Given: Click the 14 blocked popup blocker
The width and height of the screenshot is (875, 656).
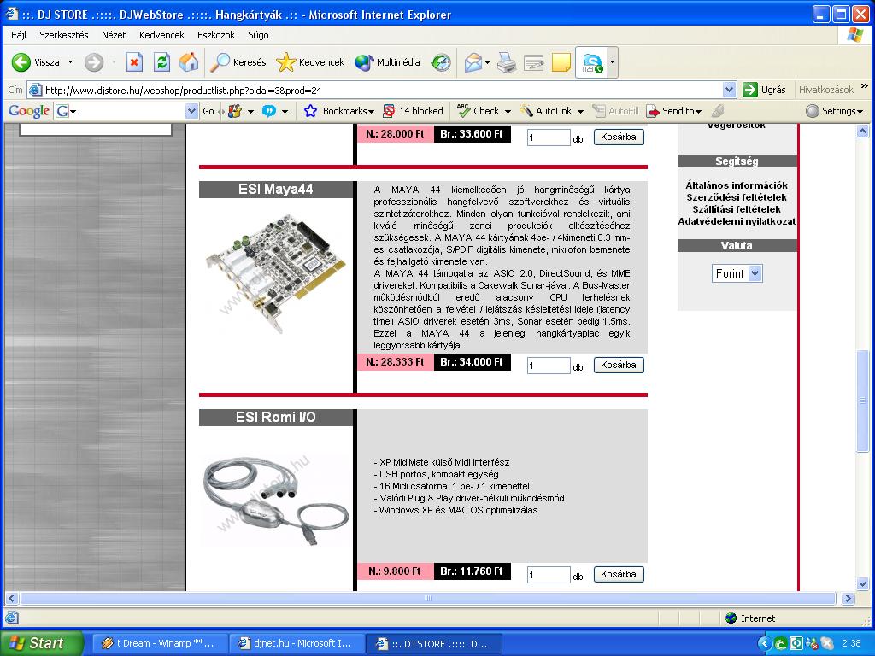Looking at the screenshot, I should coord(413,111).
